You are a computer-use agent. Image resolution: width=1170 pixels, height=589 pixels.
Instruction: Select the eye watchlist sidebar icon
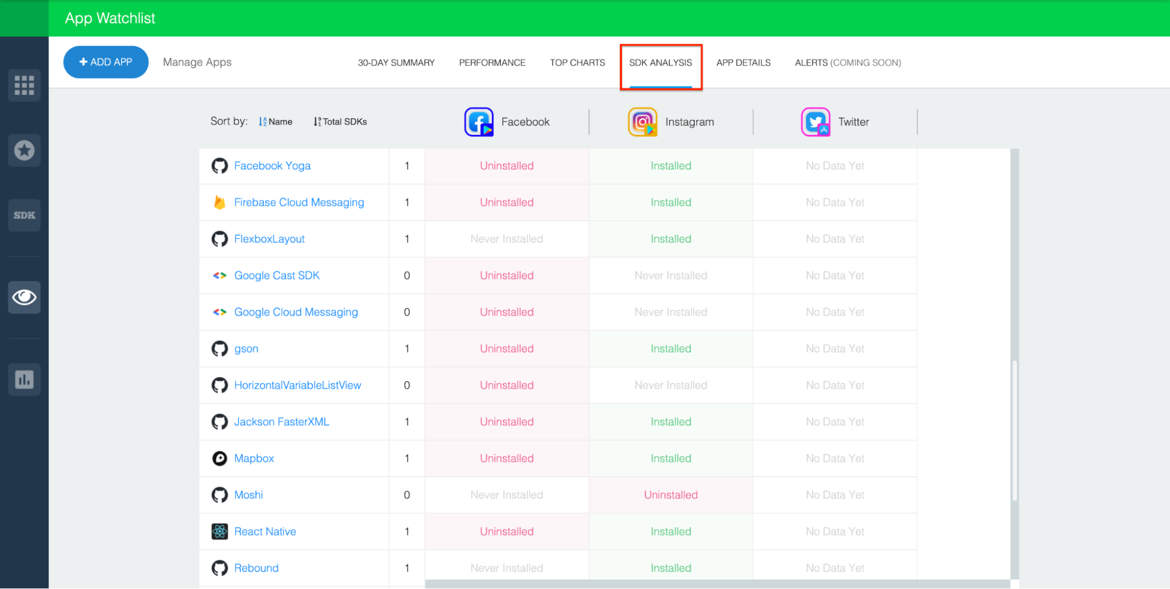click(x=24, y=297)
